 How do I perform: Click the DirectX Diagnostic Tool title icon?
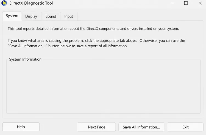pos(4,3)
